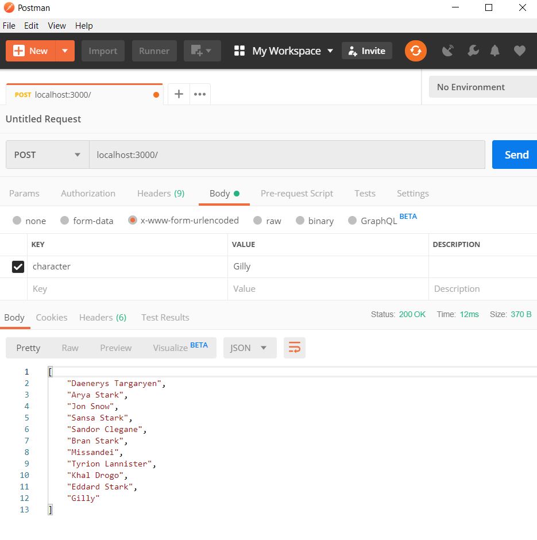Click the workspace grid icon
The image size is (537, 540).
tap(239, 51)
